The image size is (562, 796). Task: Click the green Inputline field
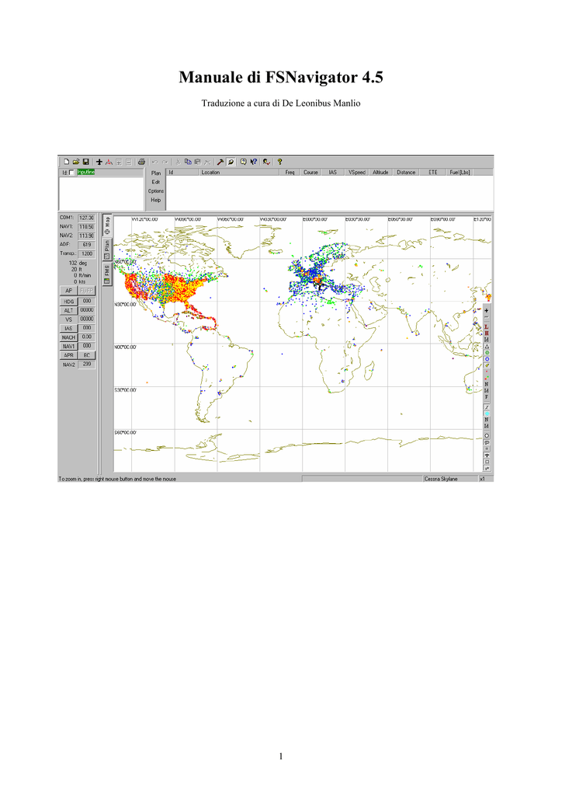click(x=85, y=172)
